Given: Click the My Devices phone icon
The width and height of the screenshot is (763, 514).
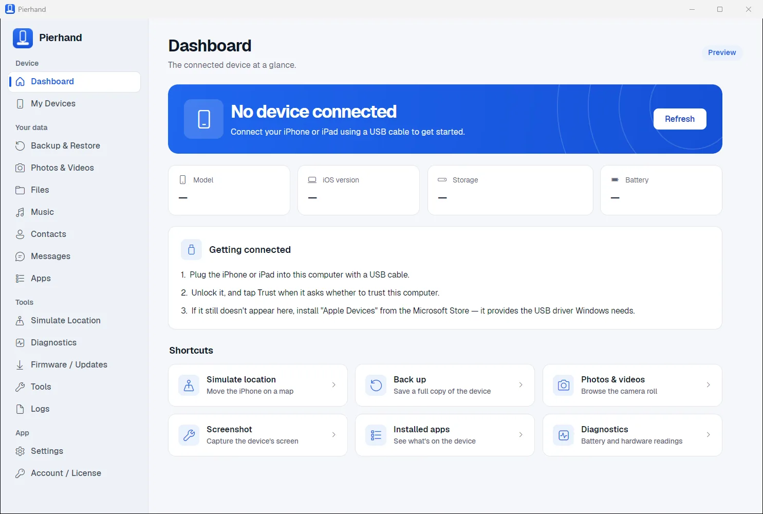Looking at the screenshot, I should tap(20, 104).
